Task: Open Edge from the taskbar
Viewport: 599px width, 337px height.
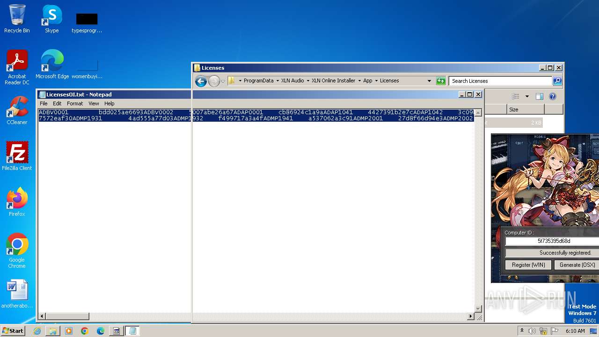Action: (x=101, y=331)
